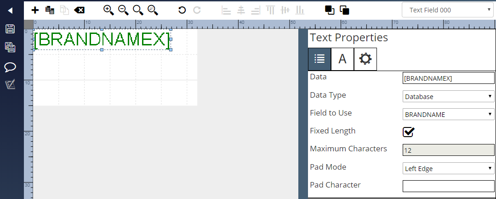The image size is (496, 199).
Task: Click the Pad Character input field
Action: (x=448, y=186)
